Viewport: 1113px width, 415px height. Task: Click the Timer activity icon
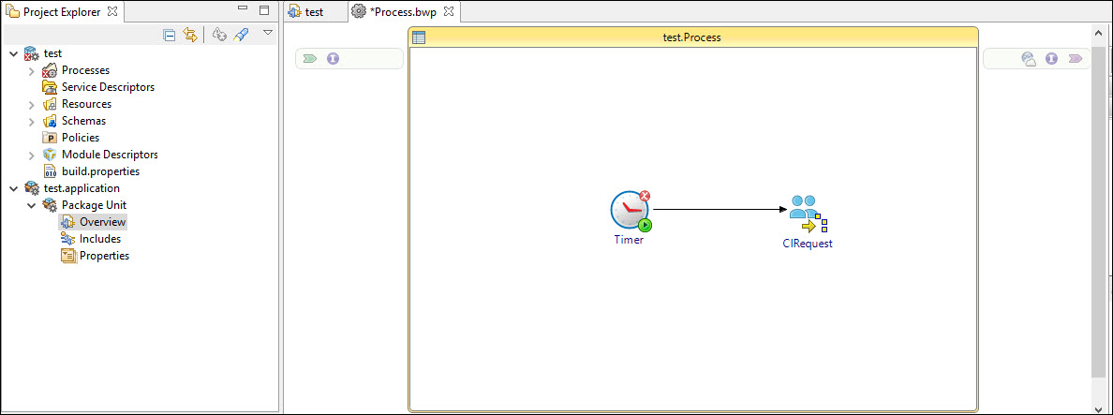pos(631,210)
